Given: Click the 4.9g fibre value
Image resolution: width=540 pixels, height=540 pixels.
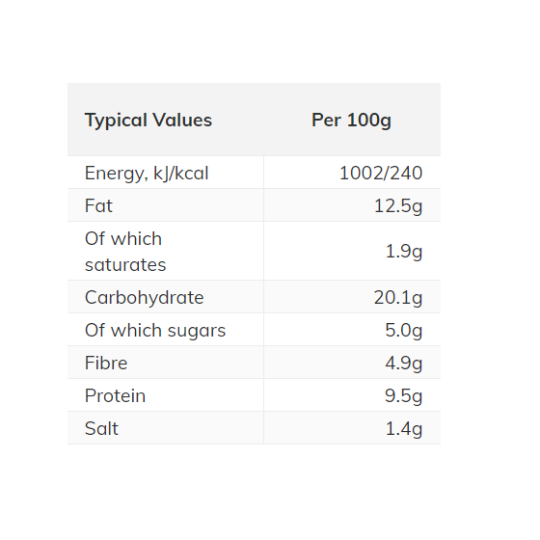Looking at the screenshot, I should pyautogui.click(x=404, y=363).
